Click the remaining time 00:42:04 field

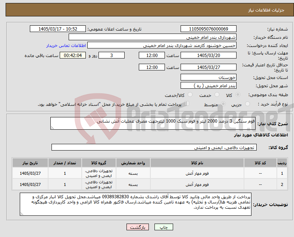click(x=73, y=55)
